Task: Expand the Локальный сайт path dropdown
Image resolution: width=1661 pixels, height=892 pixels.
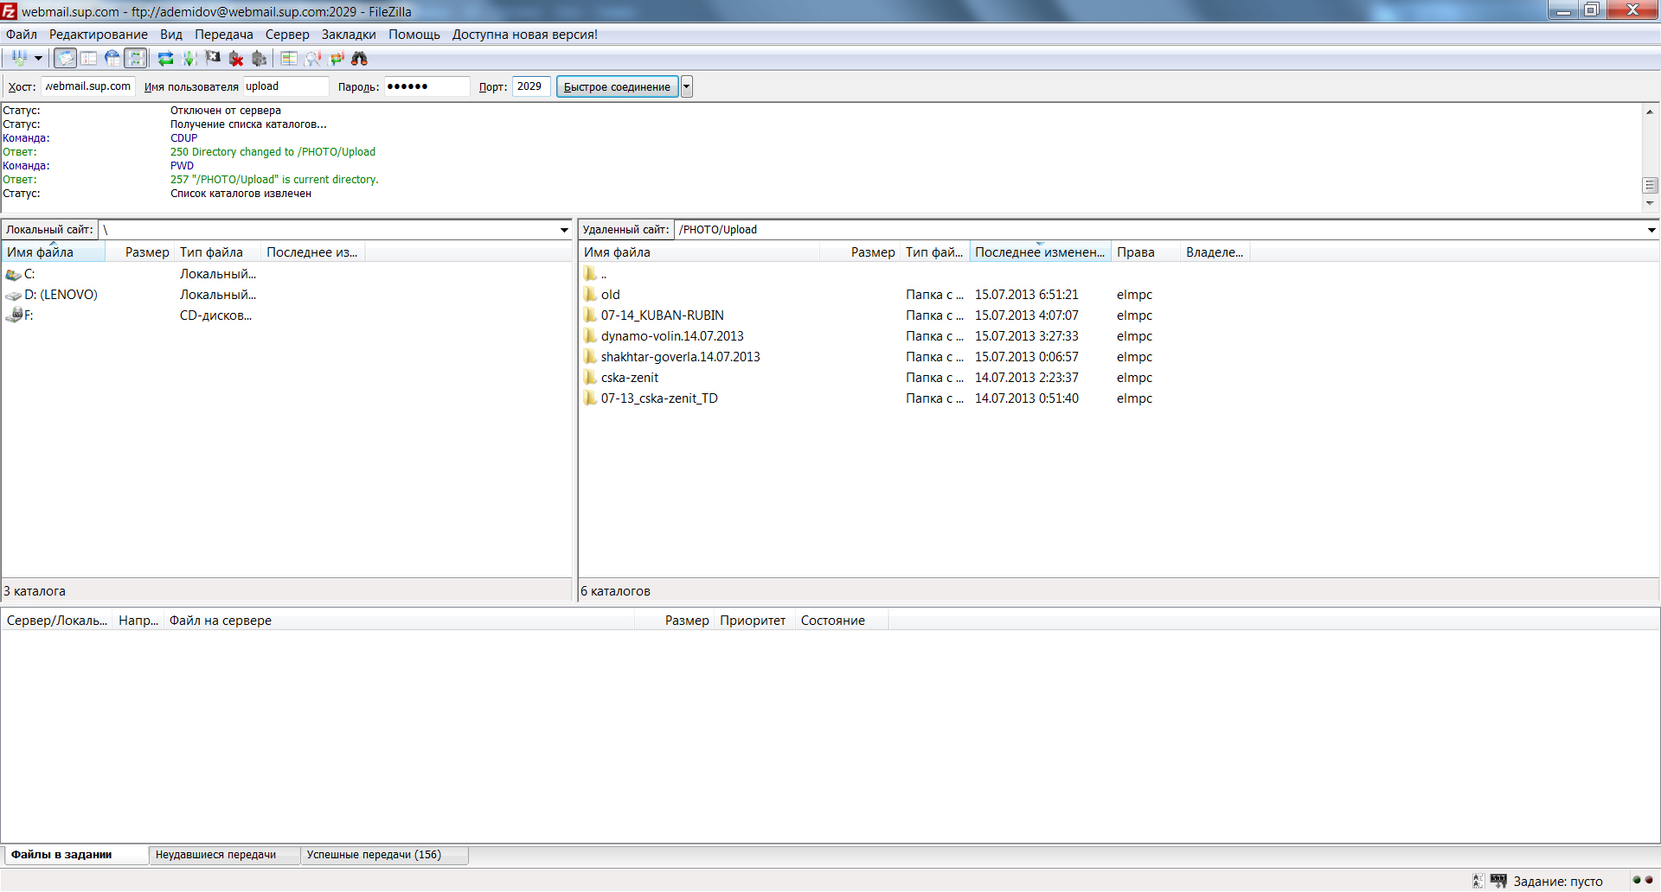Action: (x=564, y=230)
